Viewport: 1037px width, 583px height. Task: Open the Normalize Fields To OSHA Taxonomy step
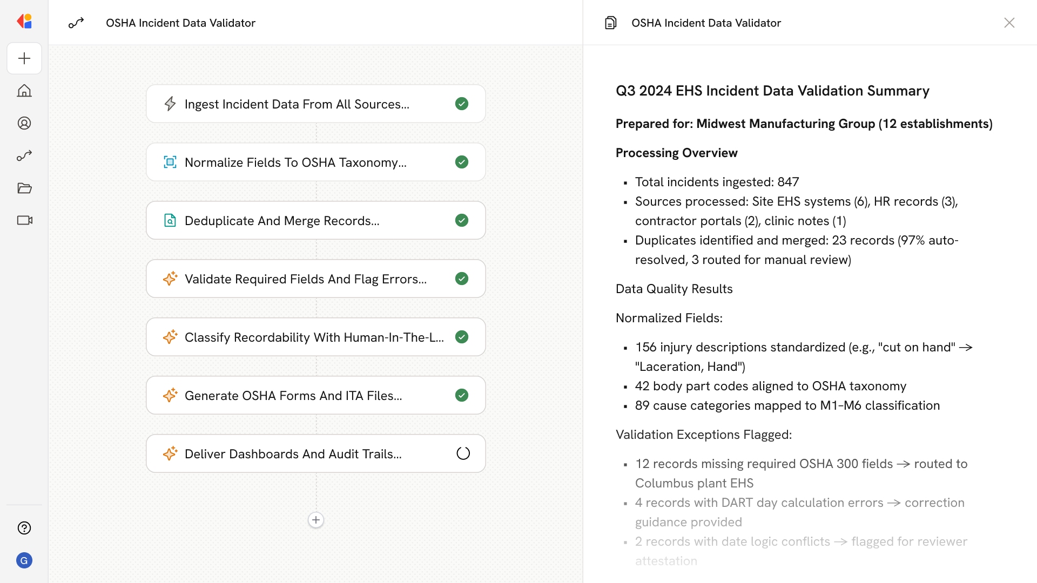(x=295, y=162)
